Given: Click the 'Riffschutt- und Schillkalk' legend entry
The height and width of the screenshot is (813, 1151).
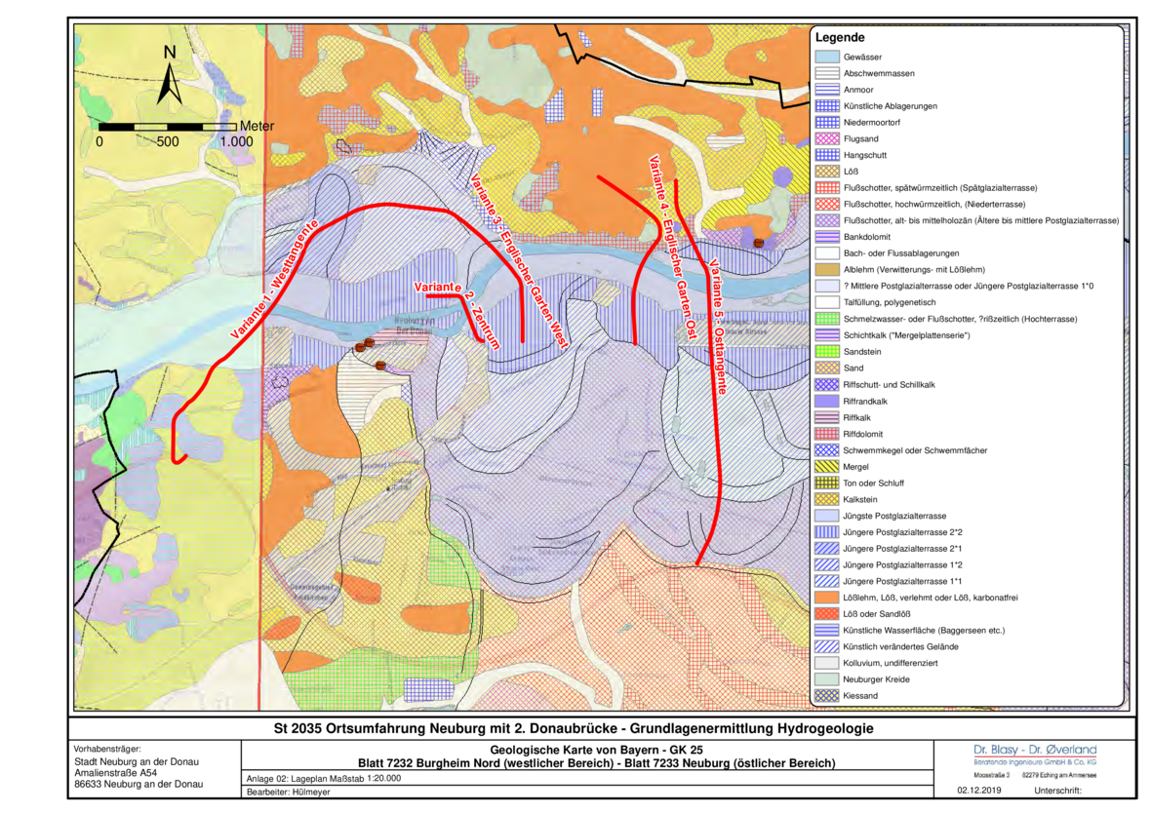Looking at the screenshot, I should tap(889, 384).
